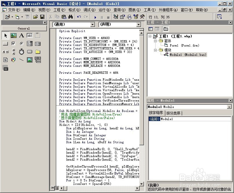
Task: Open the Add Form dropdown arrow
Action: (22, 17)
